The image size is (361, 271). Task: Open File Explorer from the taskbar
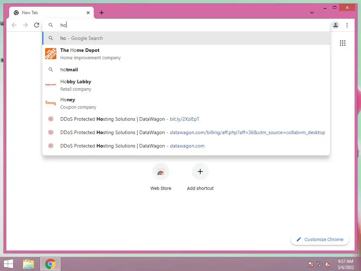(x=29, y=264)
